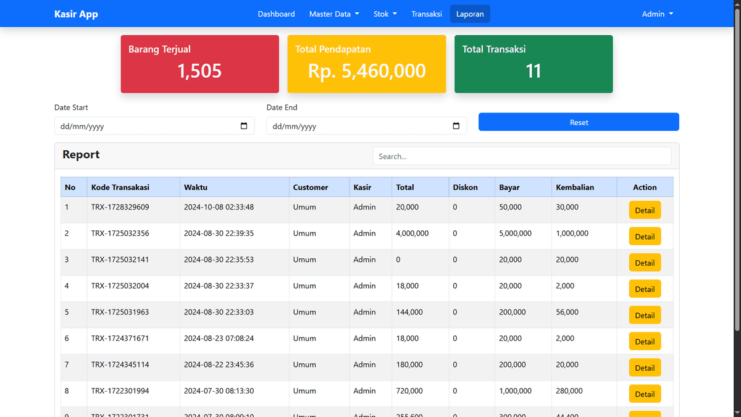The image size is (741, 417).
Task: Expand the Master Data dropdown menu
Action: tap(334, 14)
